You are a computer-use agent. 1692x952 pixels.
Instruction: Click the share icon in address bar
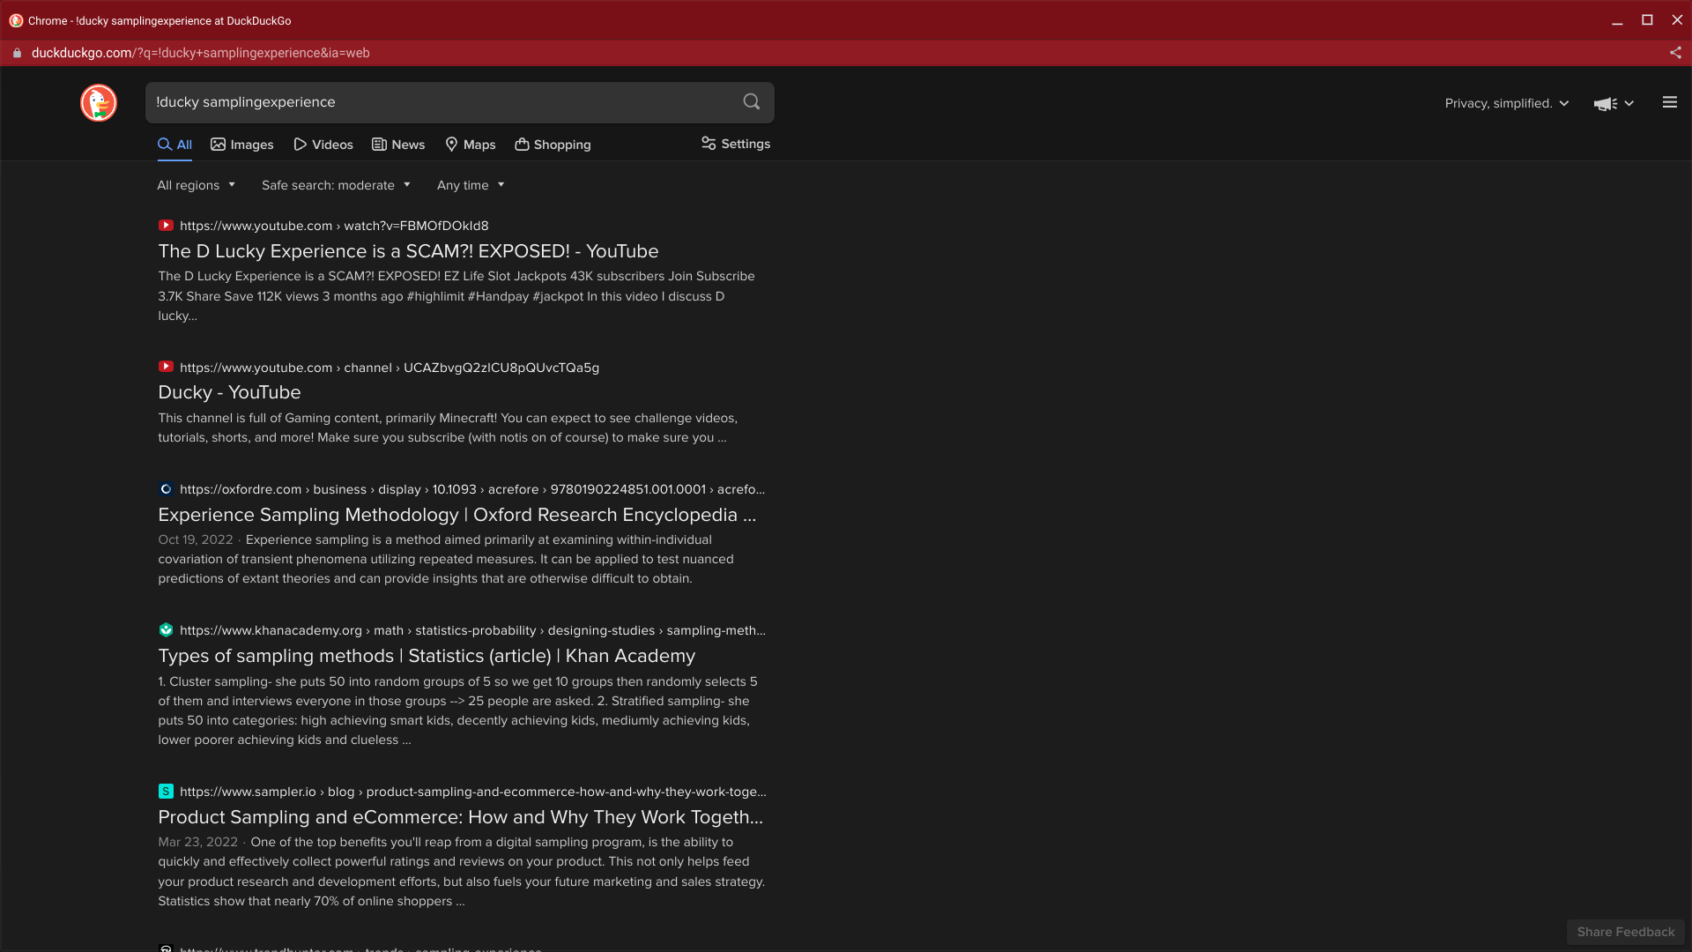click(x=1674, y=53)
